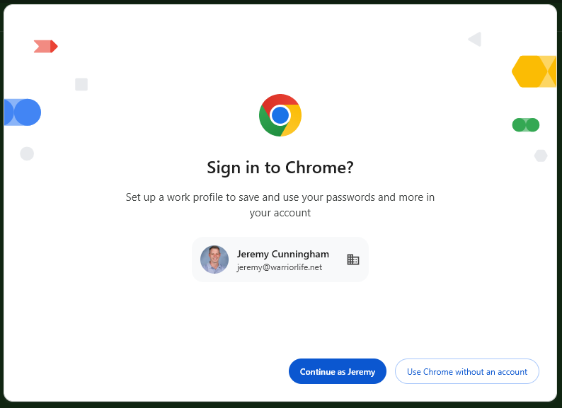562x408 pixels.
Task: Choose Use Chrome without an account
Action: coord(467,371)
